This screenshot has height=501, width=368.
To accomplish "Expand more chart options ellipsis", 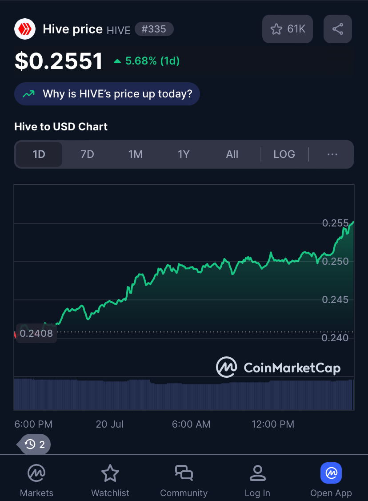I will tap(332, 154).
